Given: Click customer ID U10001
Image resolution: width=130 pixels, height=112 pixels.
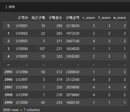Looking at the screenshot, I should (22, 26).
